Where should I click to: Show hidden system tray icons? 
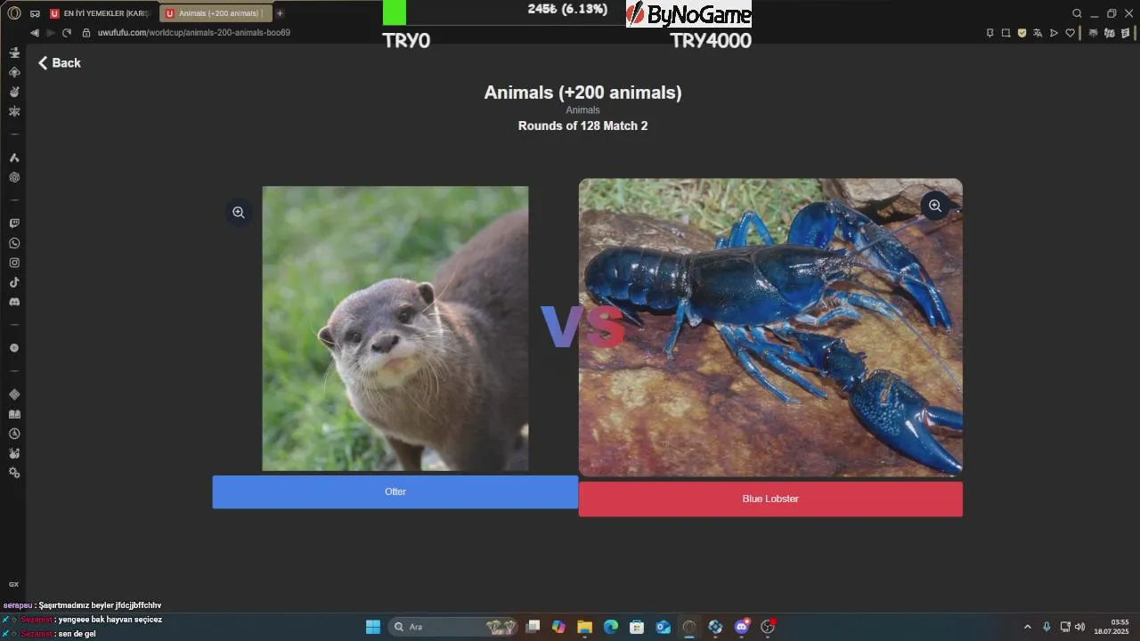pyautogui.click(x=1027, y=627)
